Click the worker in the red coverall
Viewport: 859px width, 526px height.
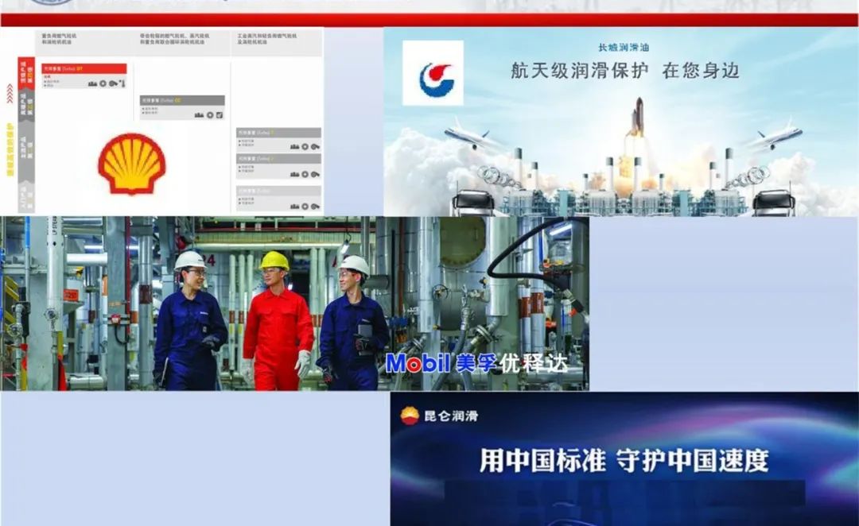[278, 321]
